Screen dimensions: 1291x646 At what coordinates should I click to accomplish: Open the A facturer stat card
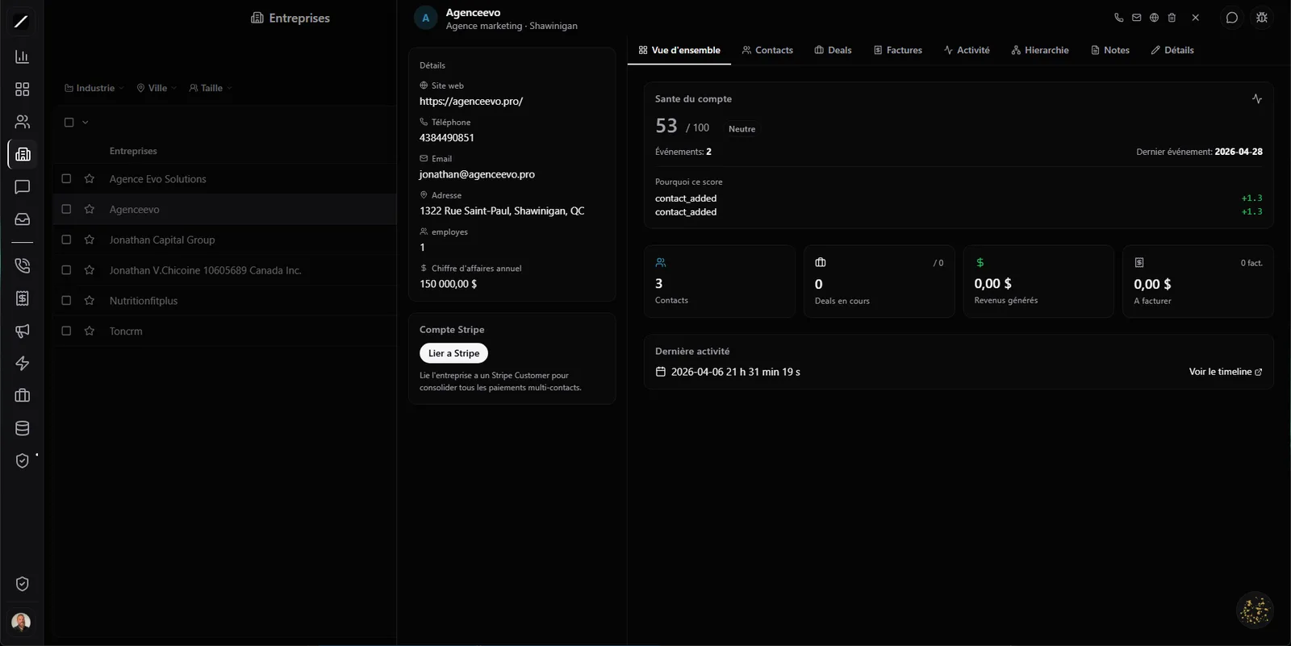(1198, 281)
